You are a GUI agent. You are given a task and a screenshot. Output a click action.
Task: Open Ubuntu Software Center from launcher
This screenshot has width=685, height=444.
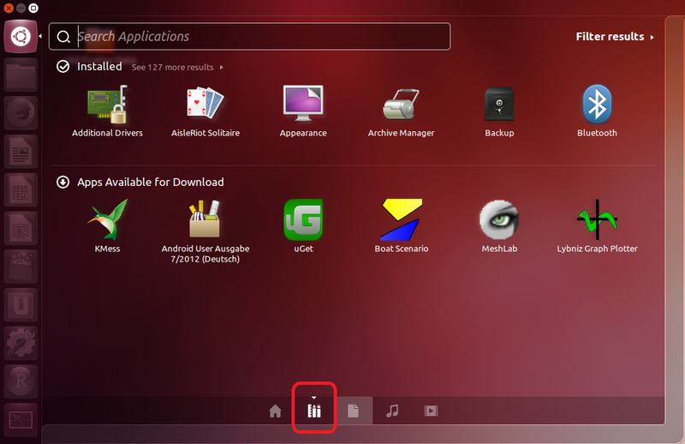(x=21, y=267)
